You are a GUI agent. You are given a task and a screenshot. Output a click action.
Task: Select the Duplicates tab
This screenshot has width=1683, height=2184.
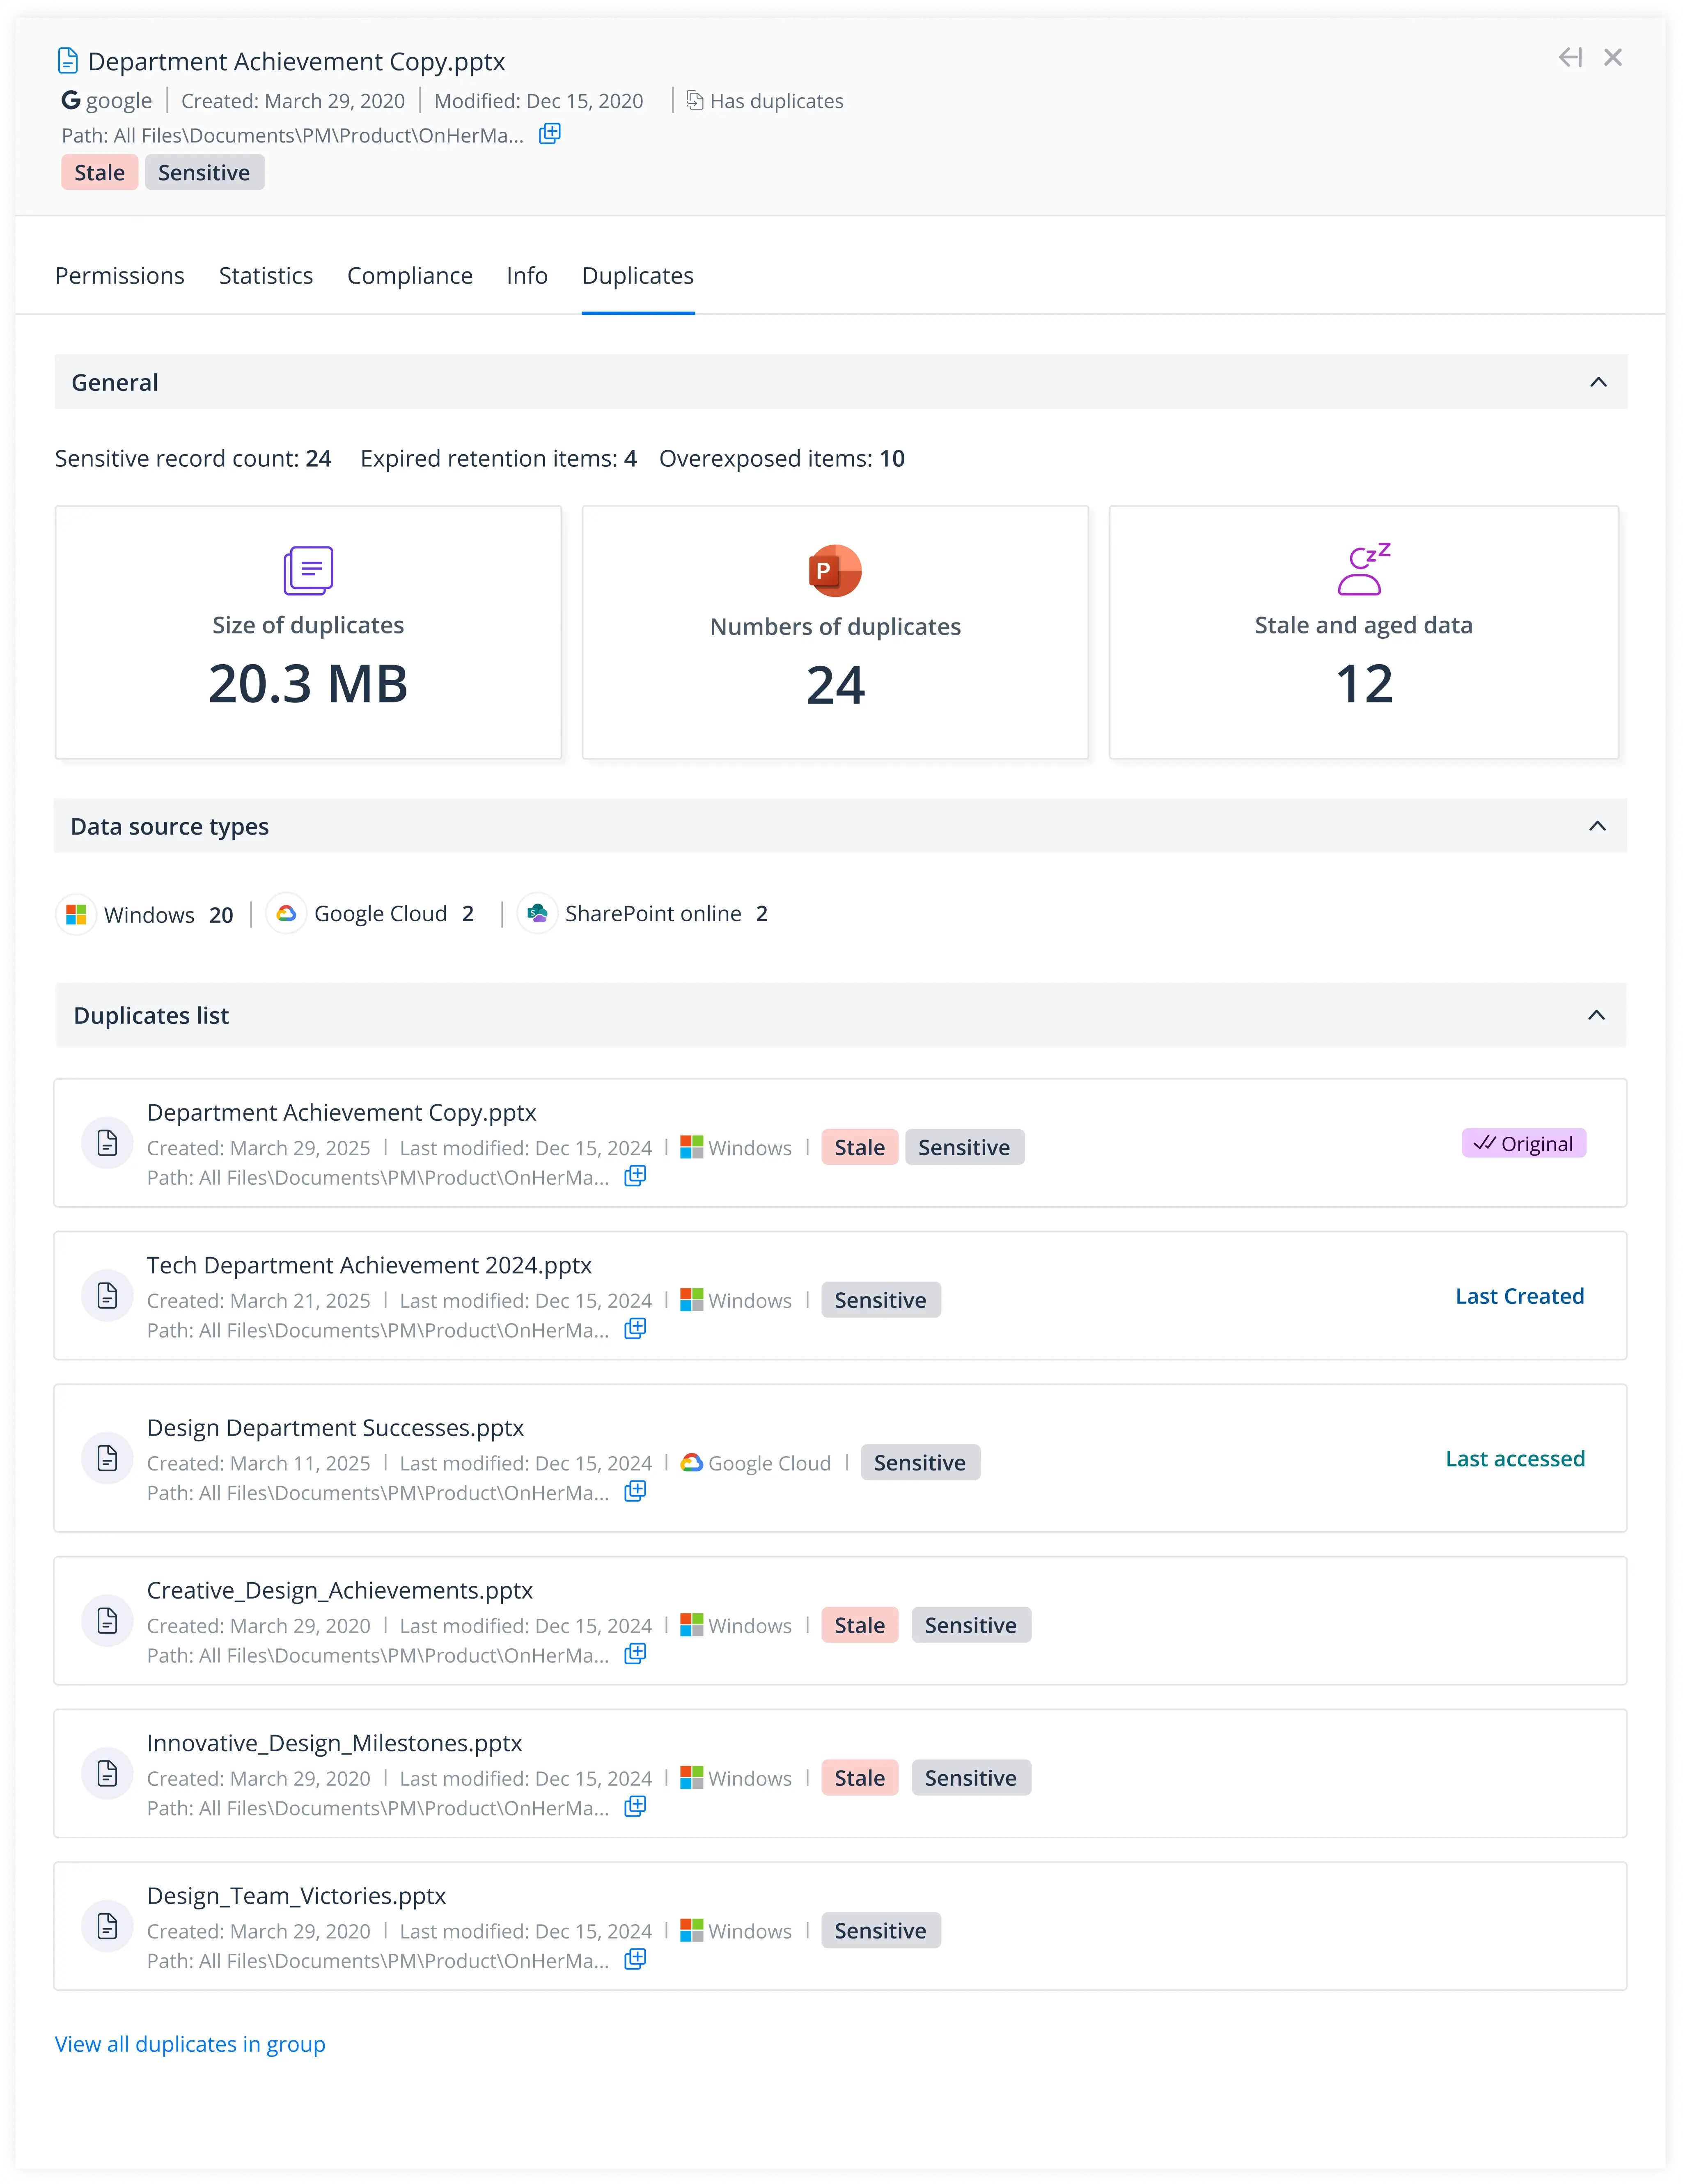coord(638,276)
